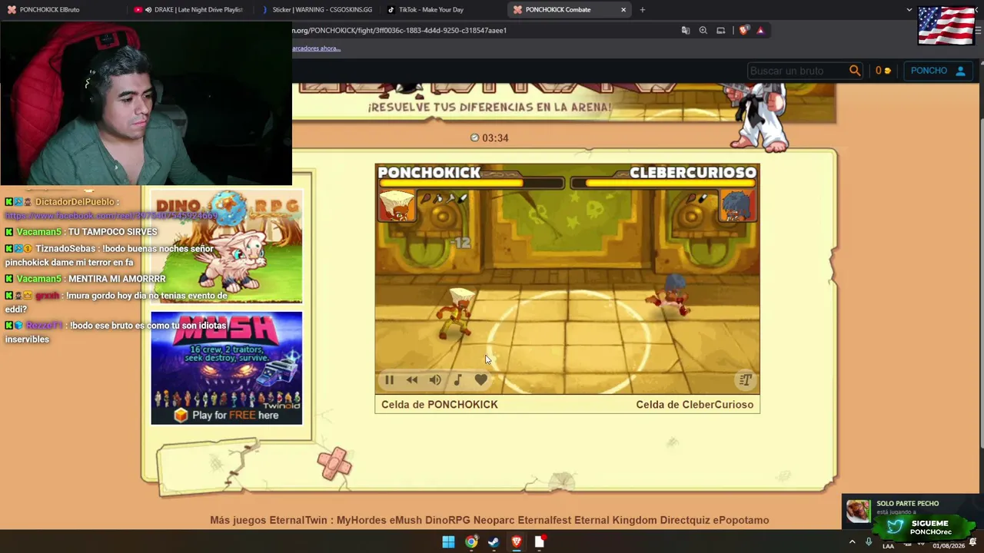This screenshot has height=553, width=984.
Task: Mute the fight sound effects
Action: point(435,379)
